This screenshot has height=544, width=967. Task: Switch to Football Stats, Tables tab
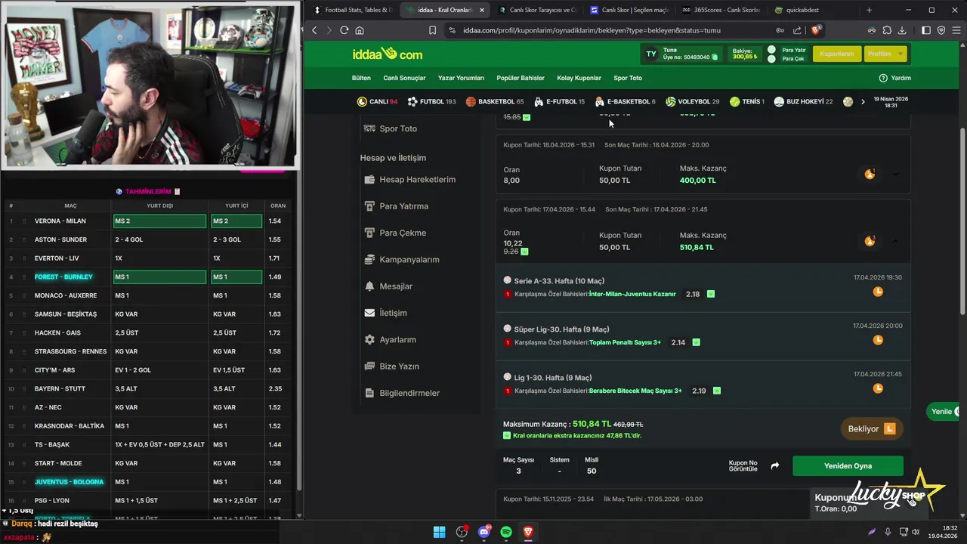[x=353, y=10]
